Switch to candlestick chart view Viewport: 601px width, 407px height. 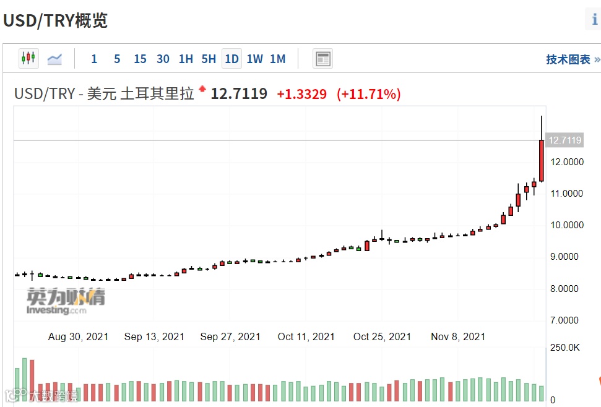tap(28, 59)
